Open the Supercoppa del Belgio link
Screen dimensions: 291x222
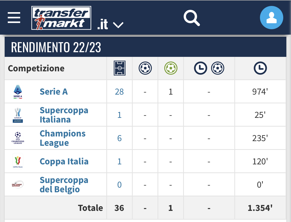pos(64,185)
